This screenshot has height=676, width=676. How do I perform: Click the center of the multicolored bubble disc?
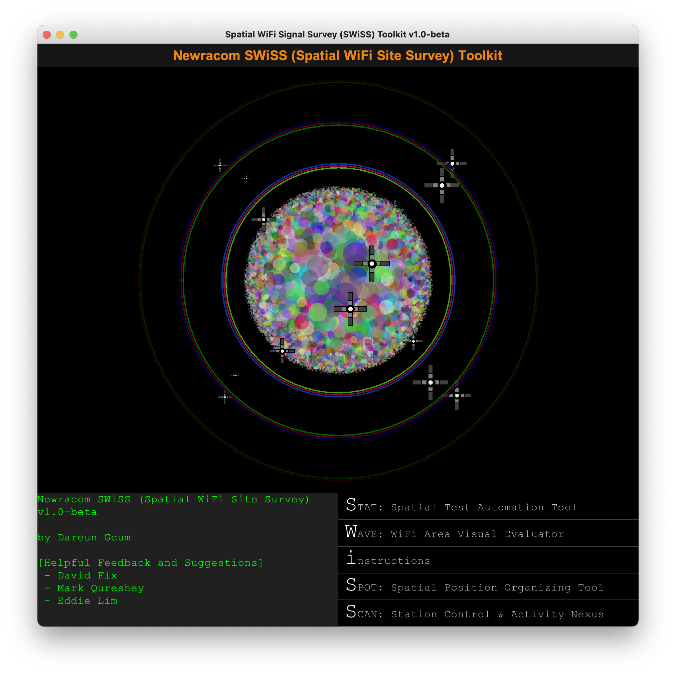point(338,280)
